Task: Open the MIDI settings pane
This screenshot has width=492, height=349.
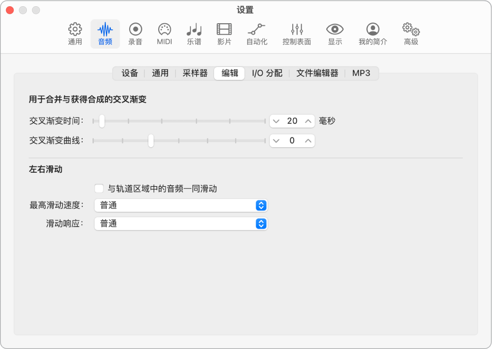Action: point(164,34)
